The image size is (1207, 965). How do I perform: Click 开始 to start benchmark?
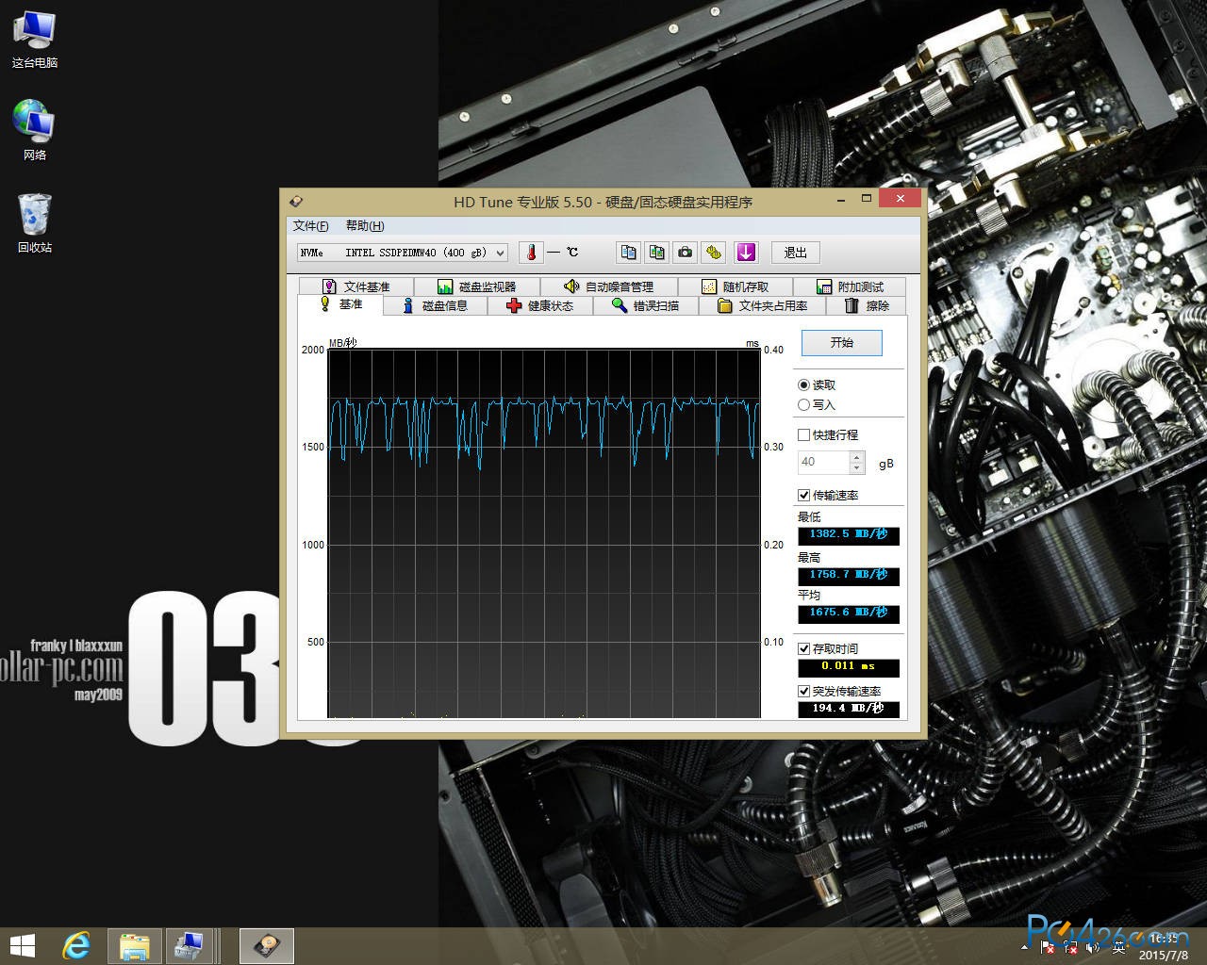pyautogui.click(x=842, y=343)
